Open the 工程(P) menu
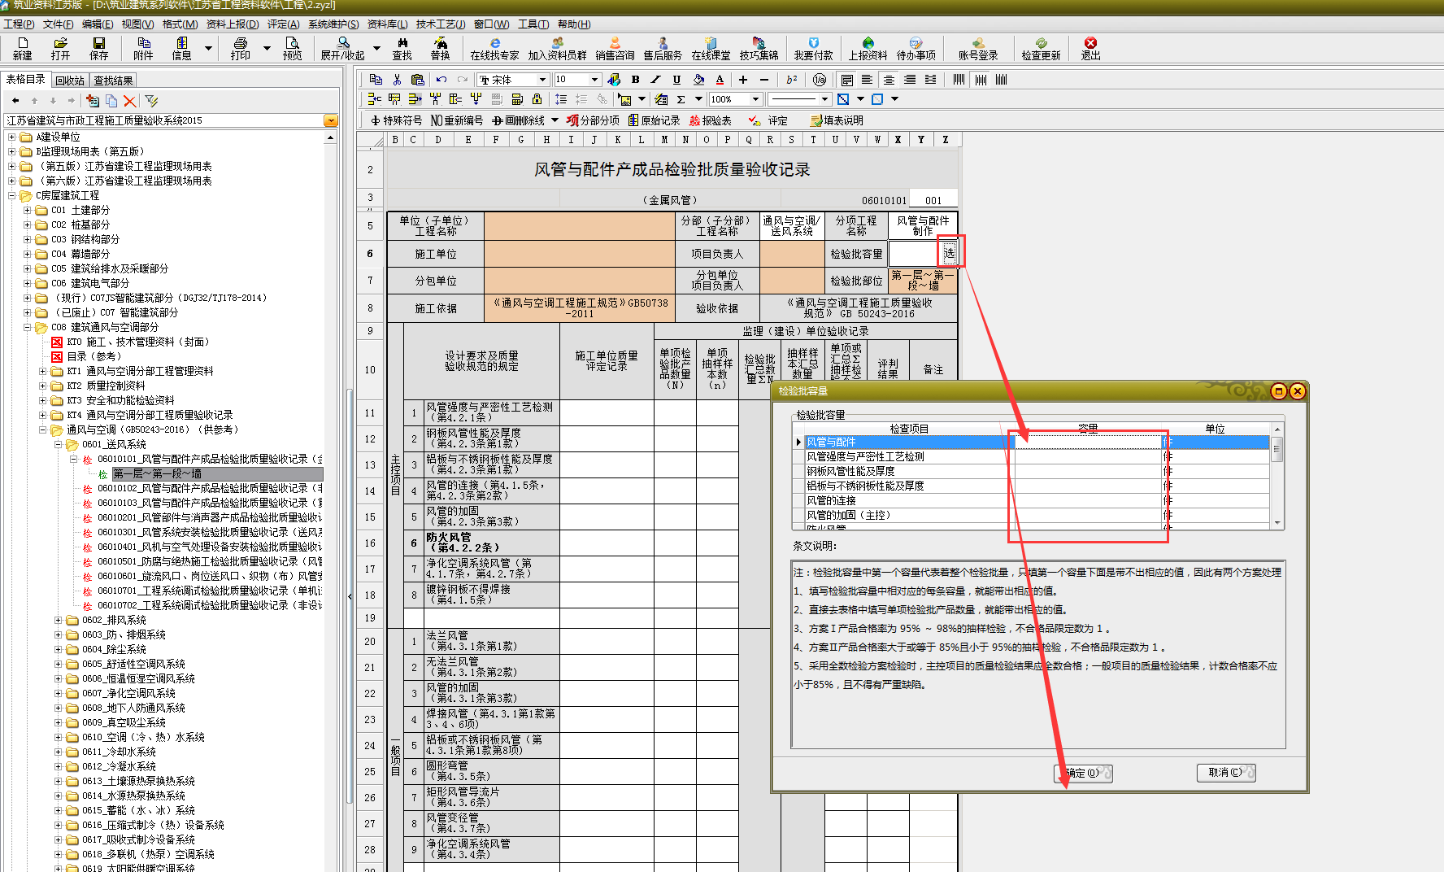This screenshot has height=872, width=1444. coord(19,24)
